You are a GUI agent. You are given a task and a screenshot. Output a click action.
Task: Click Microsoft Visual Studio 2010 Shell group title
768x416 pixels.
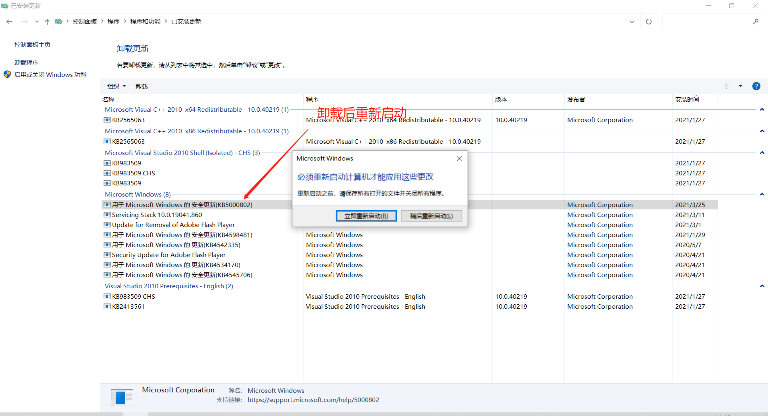point(182,153)
